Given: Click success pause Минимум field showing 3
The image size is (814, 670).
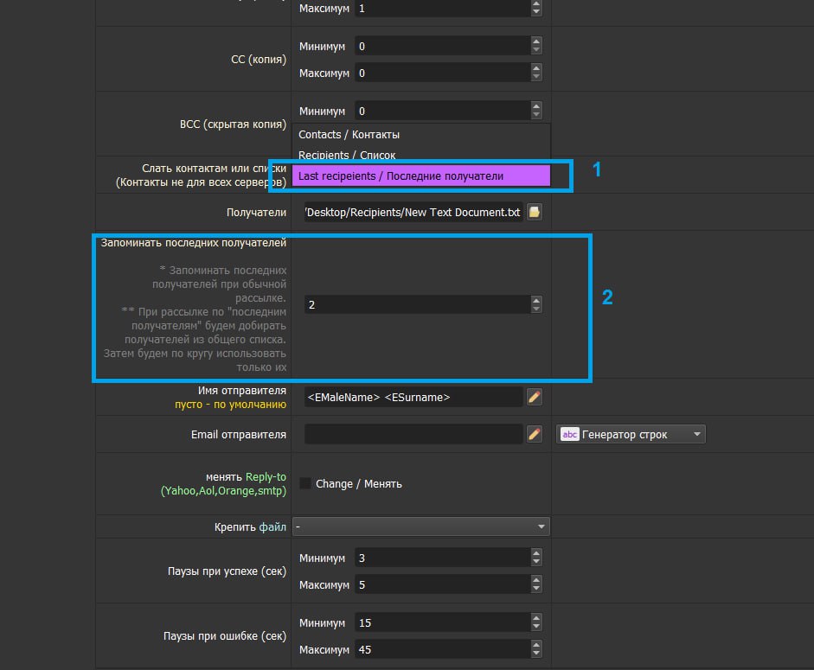Looking at the screenshot, I should click(442, 558).
